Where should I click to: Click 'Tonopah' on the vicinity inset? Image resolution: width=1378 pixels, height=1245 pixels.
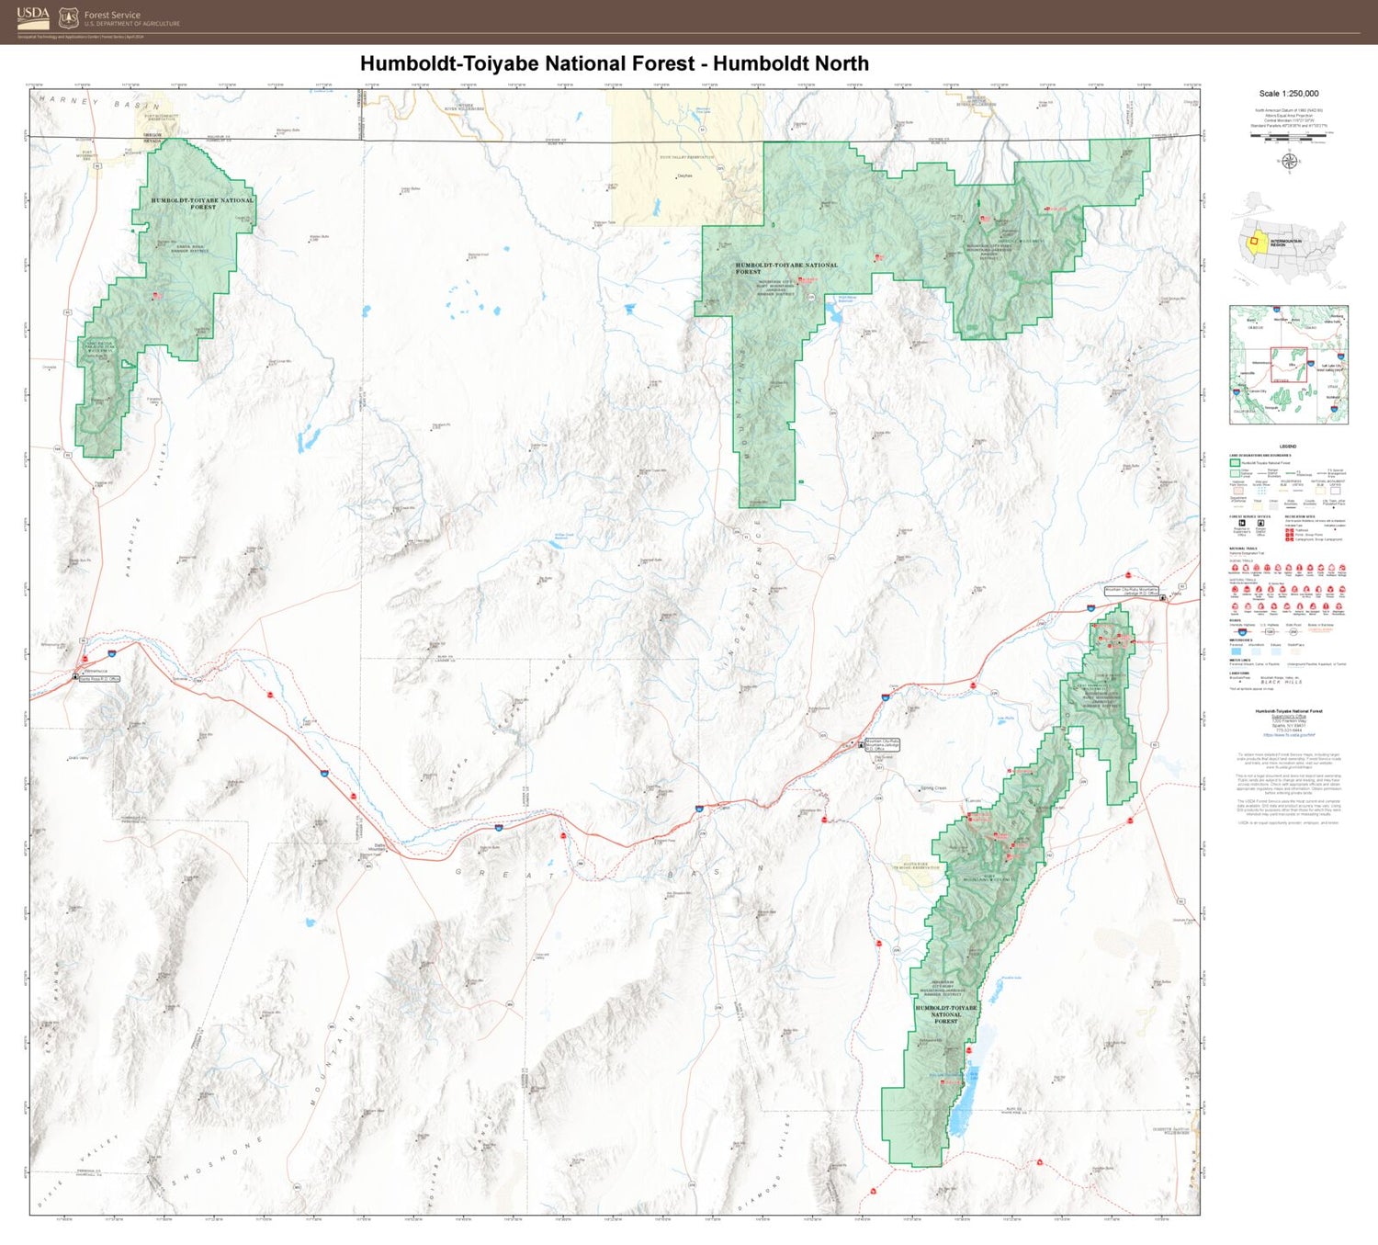point(1271,408)
